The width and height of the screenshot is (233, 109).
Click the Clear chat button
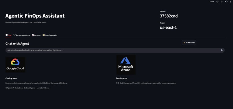tap(189, 43)
